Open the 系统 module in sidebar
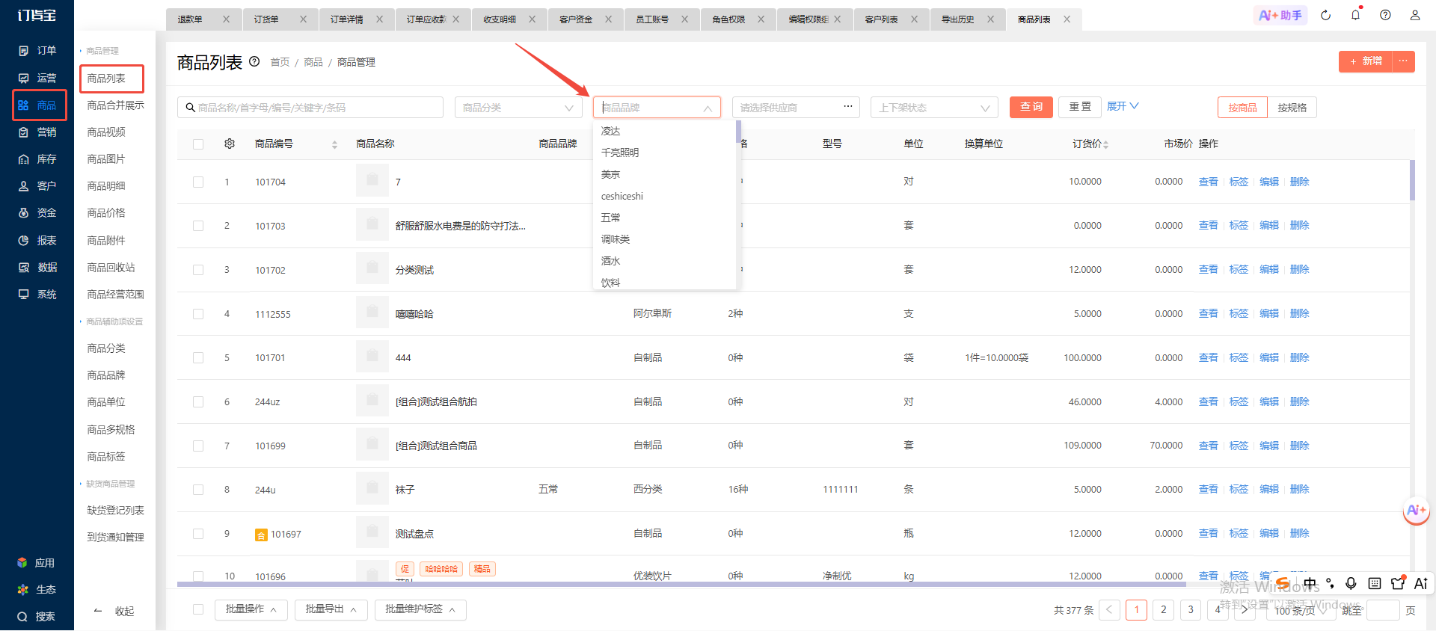1436x631 pixels. point(37,295)
